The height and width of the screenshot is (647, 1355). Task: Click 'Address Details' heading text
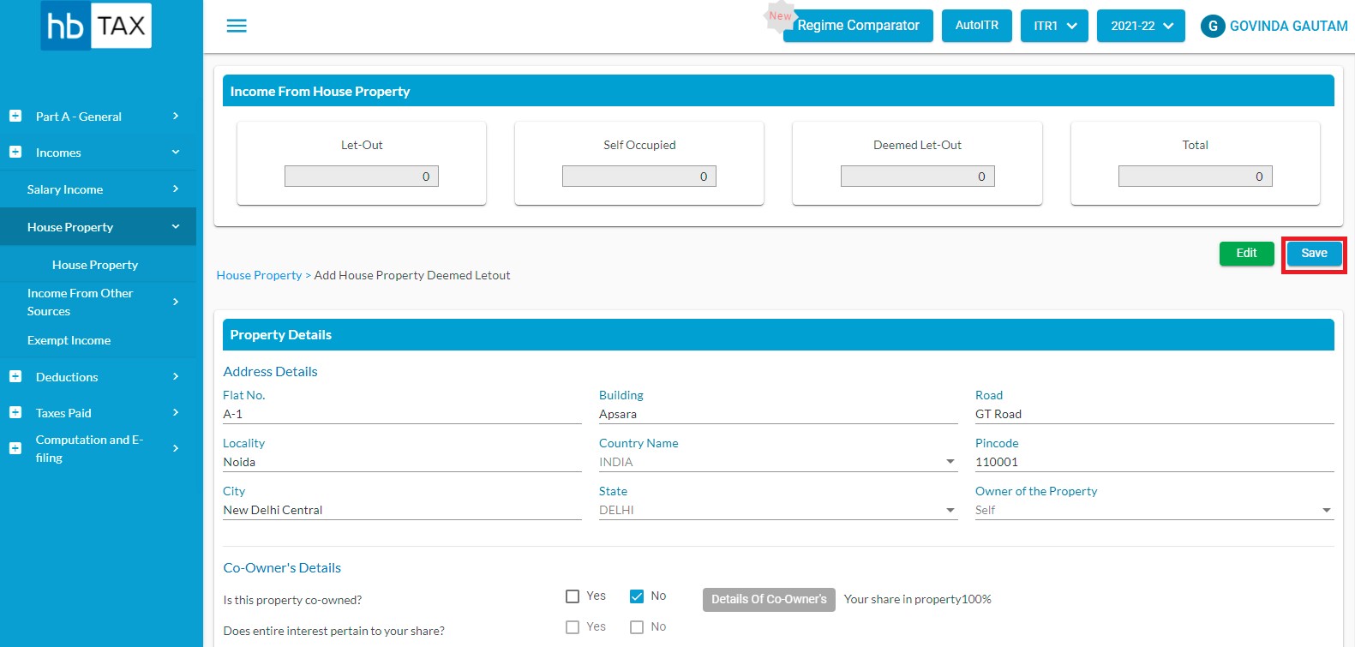(x=270, y=371)
